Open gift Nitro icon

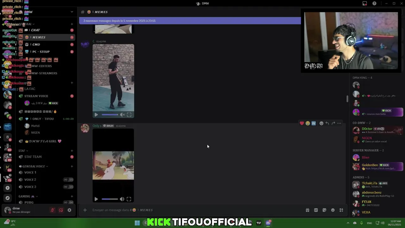307,210
